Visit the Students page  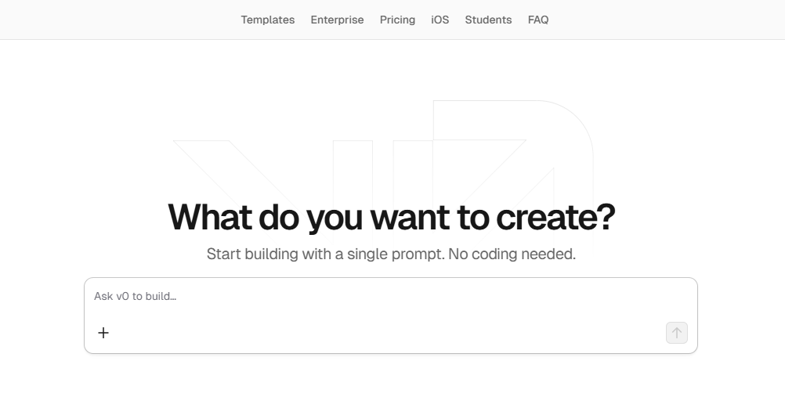(488, 20)
